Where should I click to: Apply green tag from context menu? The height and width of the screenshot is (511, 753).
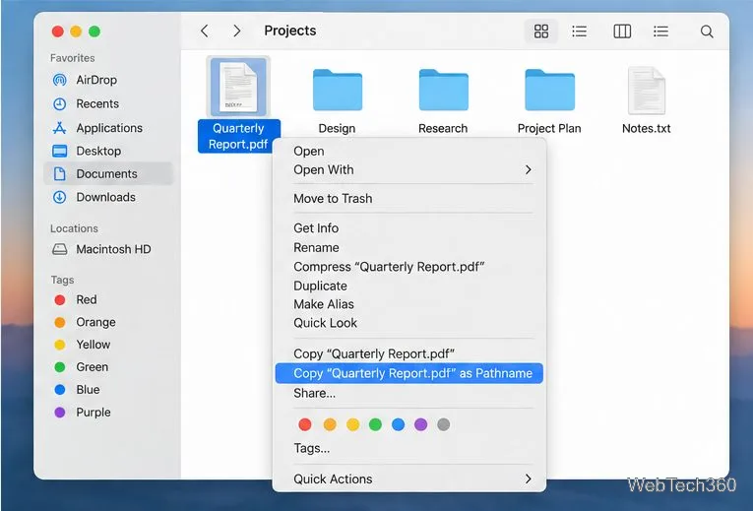[376, 424]
